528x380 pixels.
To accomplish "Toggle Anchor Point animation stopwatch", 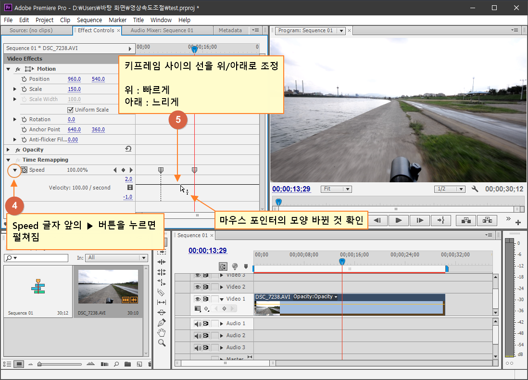I will [24, 130].
